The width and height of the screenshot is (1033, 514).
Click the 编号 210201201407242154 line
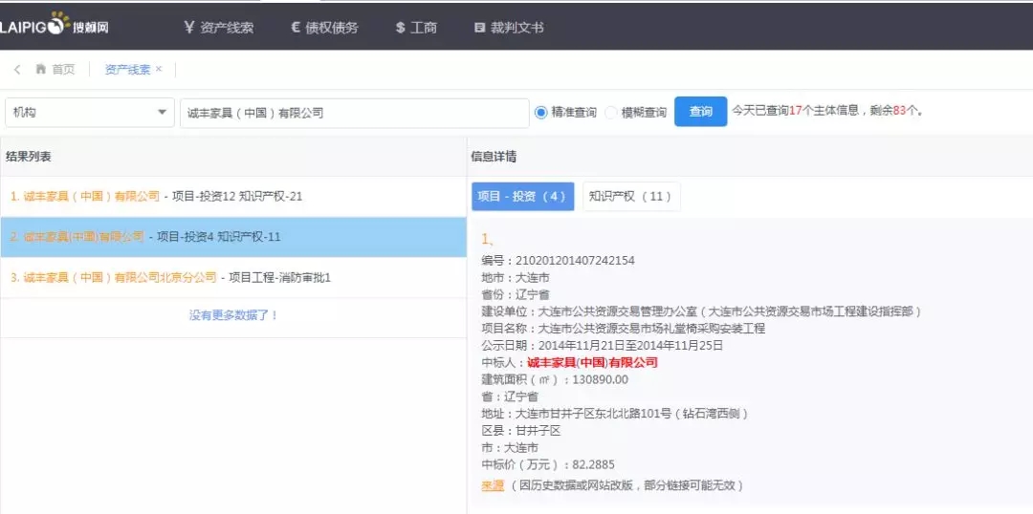pos(558,260)
